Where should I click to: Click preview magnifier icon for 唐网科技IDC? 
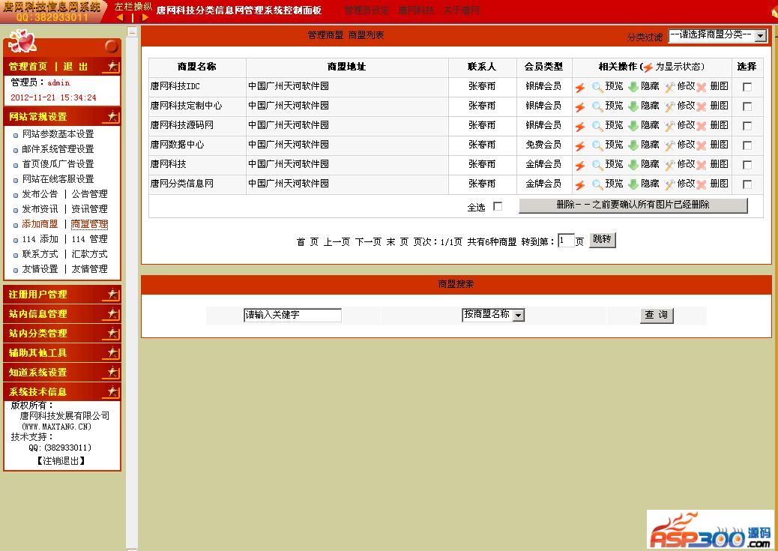point(597,88)
